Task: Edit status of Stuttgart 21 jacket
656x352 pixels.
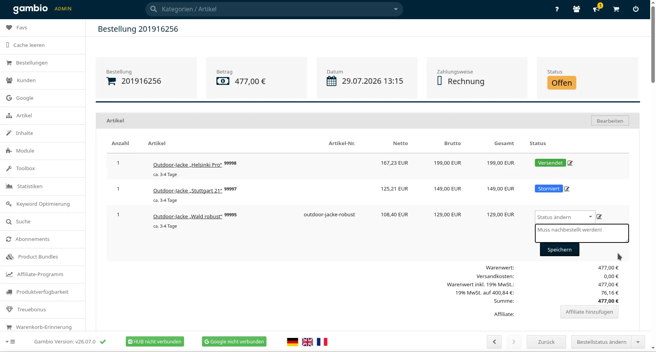Action: coord(567,189)
